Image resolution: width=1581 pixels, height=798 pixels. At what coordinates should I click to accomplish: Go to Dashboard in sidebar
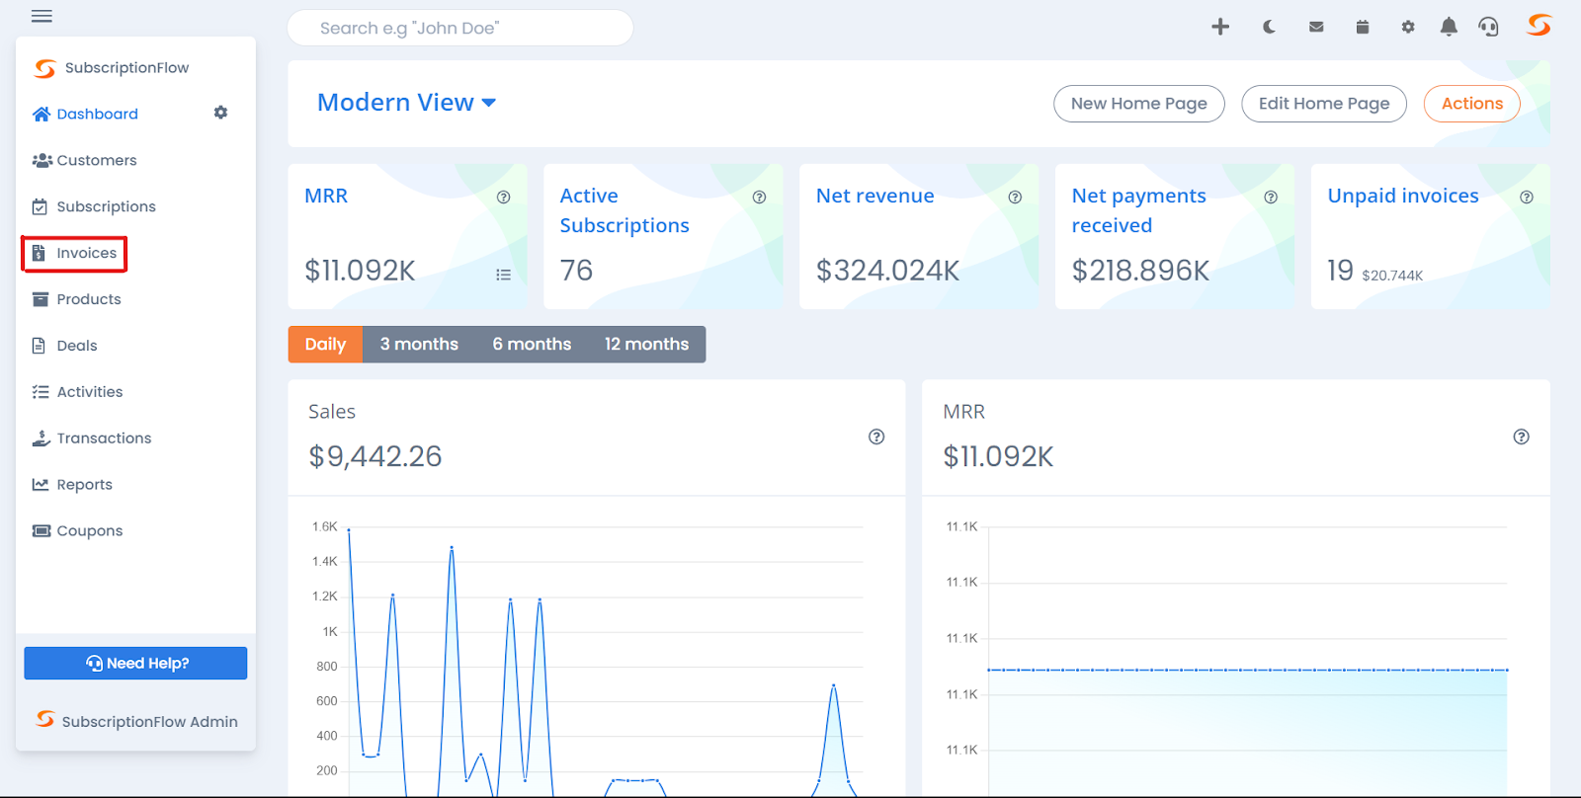85,114
